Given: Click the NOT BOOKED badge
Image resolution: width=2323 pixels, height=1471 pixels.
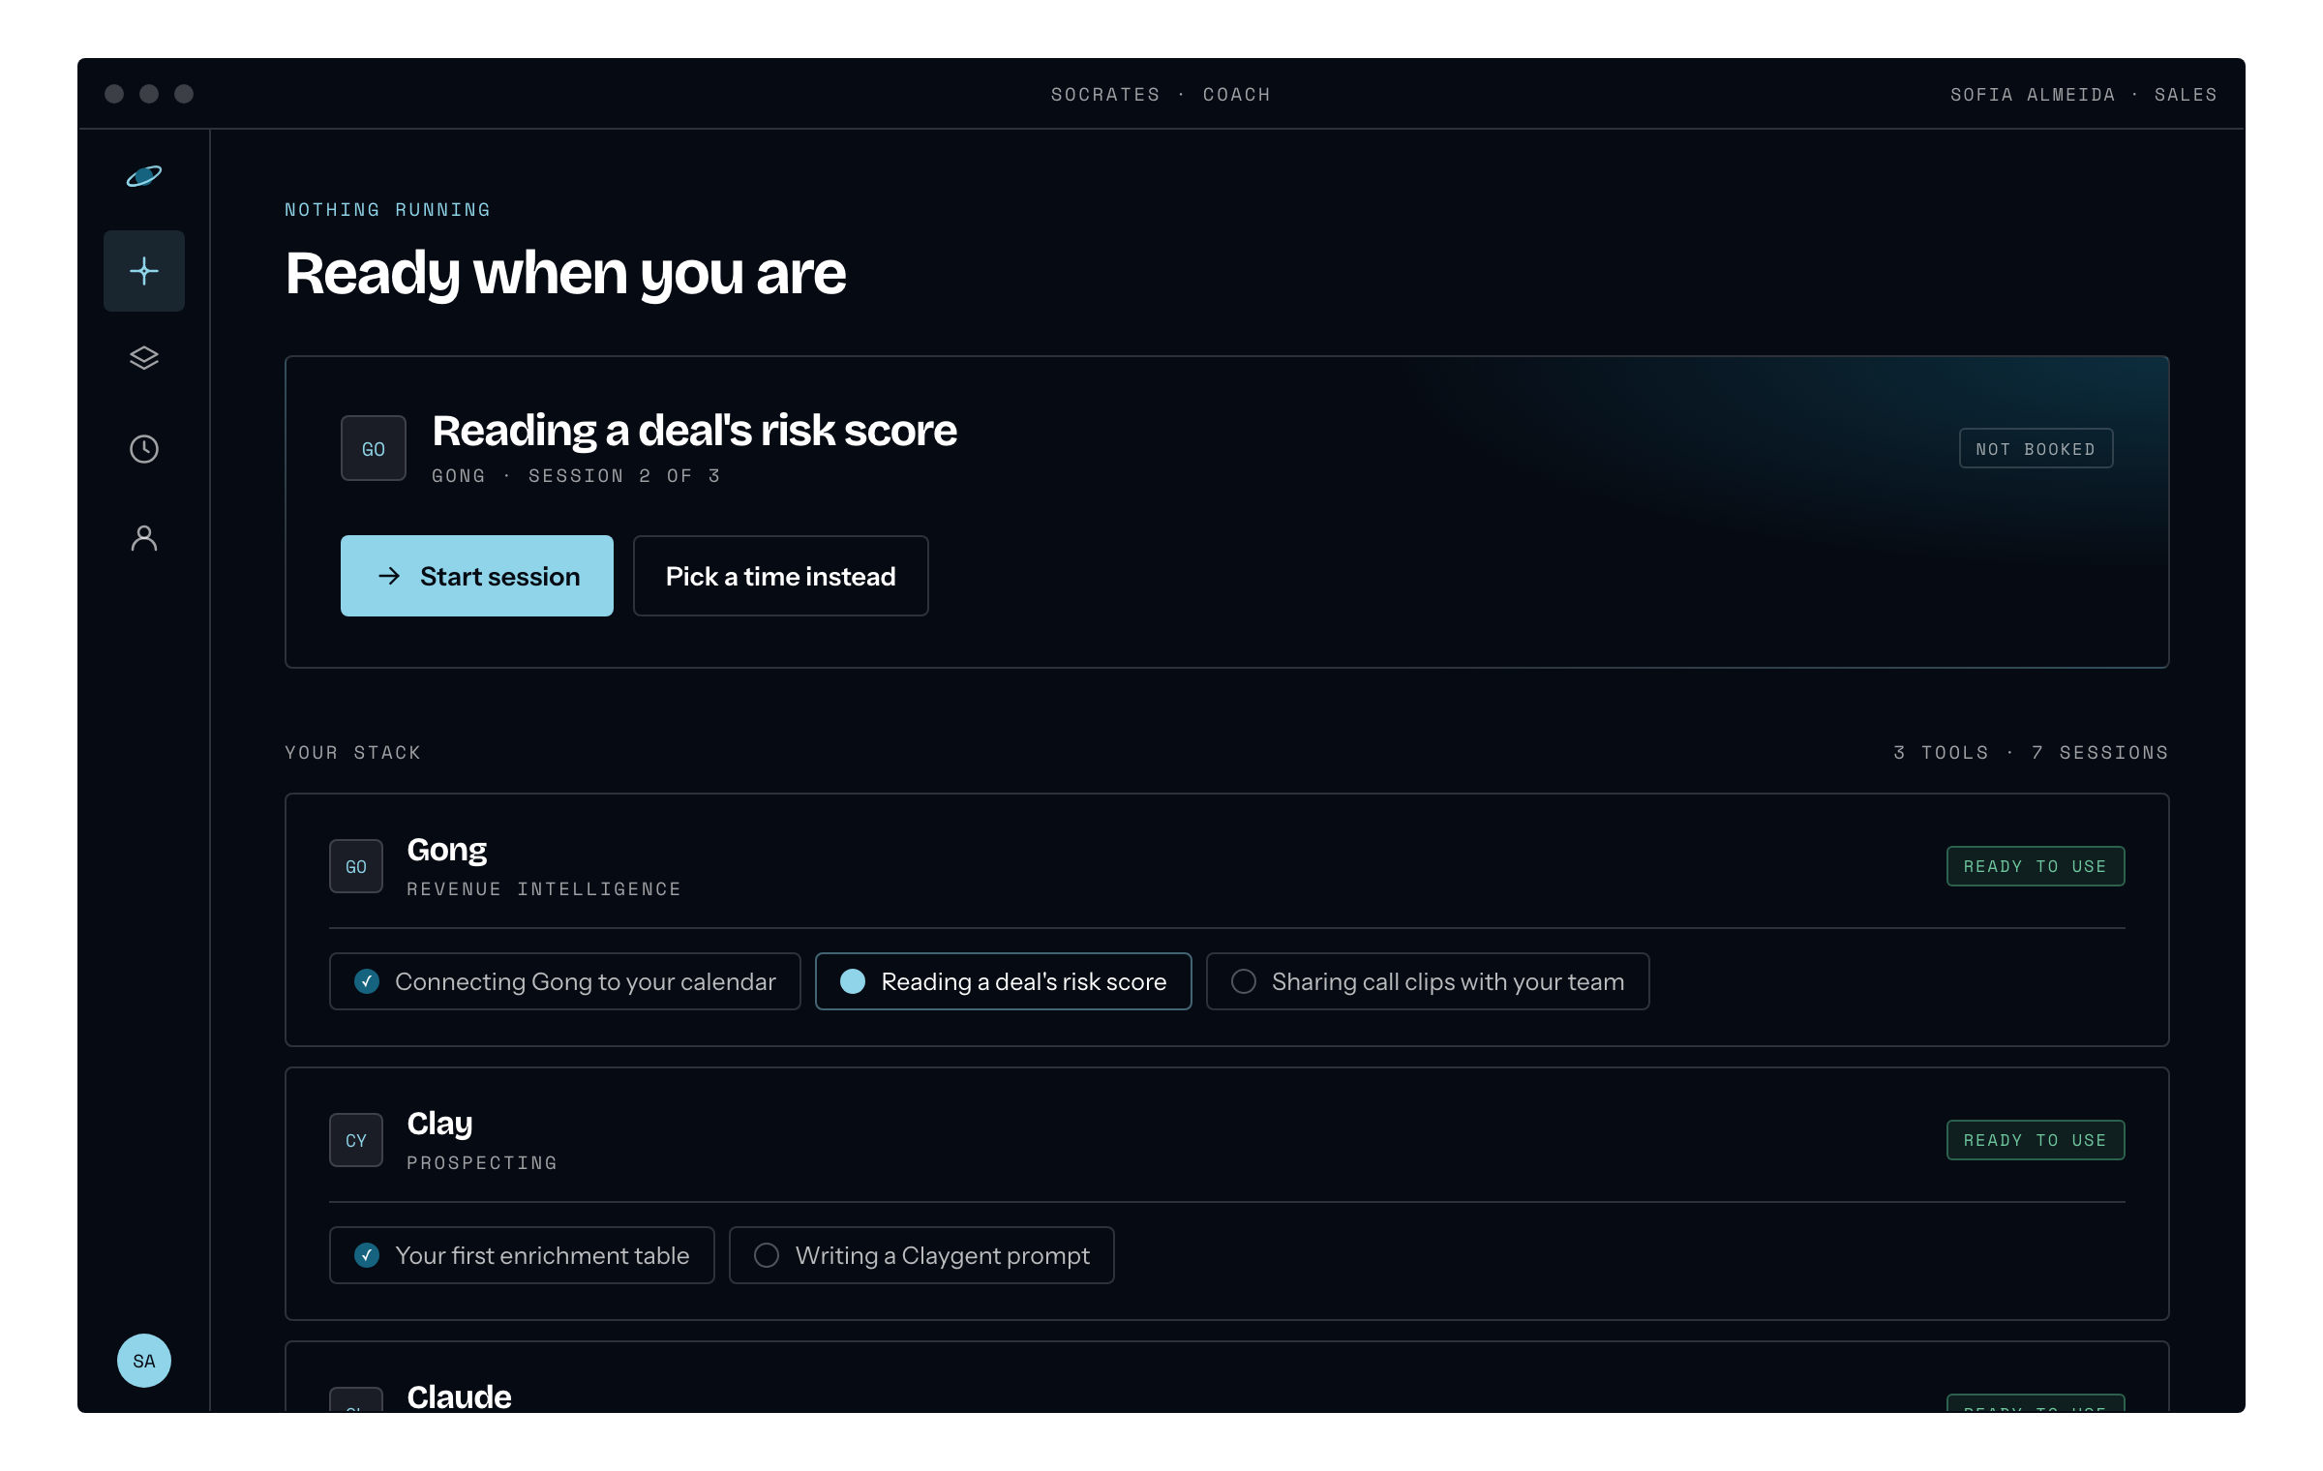Looking at the screenshot, I should [2036, 448].
